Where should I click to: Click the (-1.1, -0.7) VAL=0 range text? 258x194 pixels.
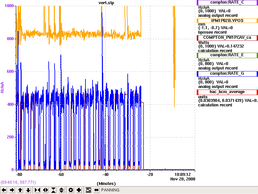[x=215, y=28]
